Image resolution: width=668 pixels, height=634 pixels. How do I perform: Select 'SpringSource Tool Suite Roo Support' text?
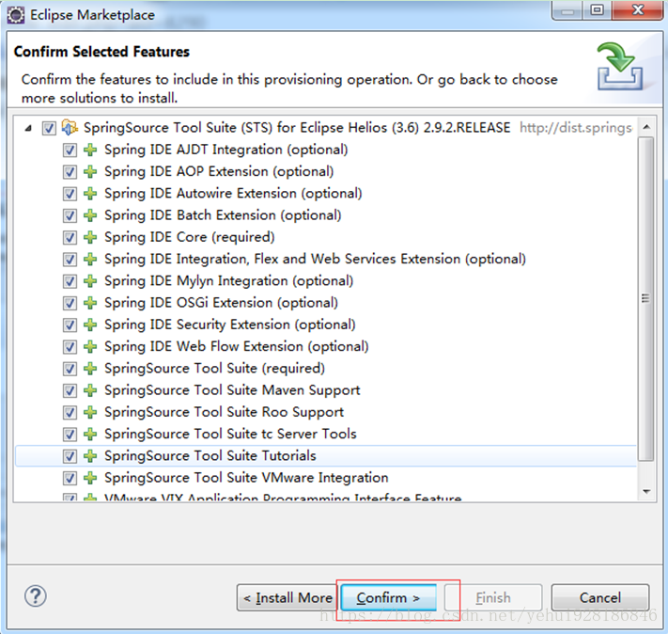coord(225,412)
